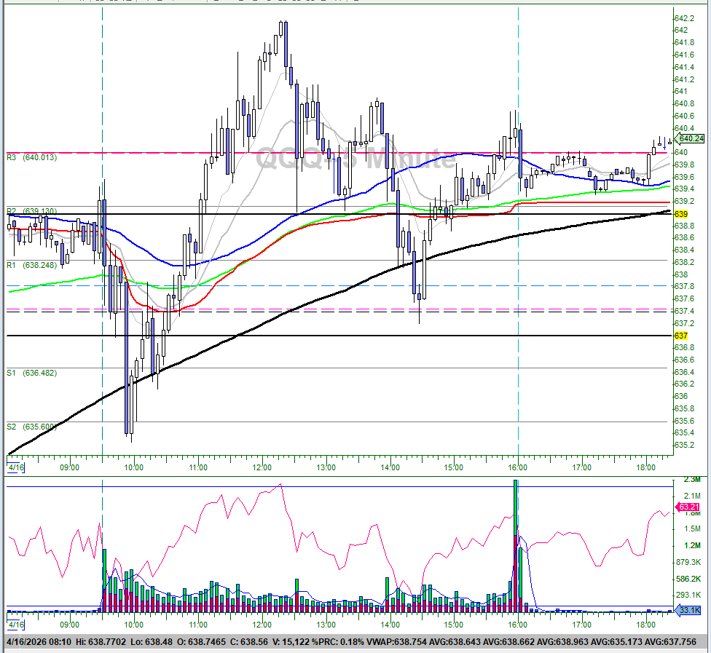Screen dimensions: 711x653
Task: Select the S1 (636.482) support label
Action: 32,373
